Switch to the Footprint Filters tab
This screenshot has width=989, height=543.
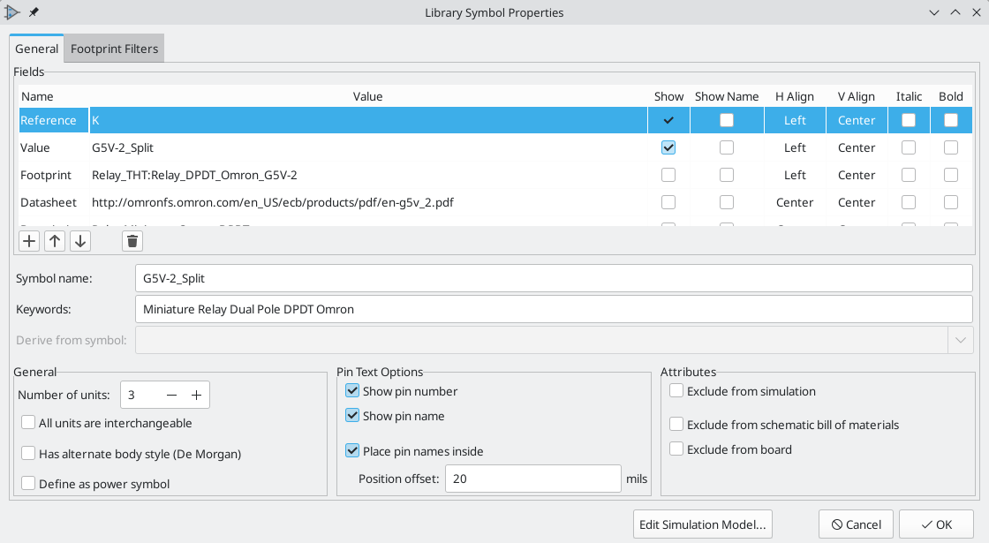coord(114,49)
